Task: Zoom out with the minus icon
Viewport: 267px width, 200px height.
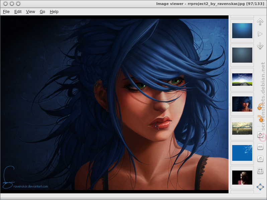Action: click(x=260, y=147)
